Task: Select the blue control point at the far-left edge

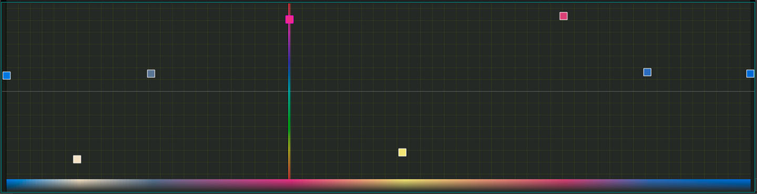Action: pos(6,76)
